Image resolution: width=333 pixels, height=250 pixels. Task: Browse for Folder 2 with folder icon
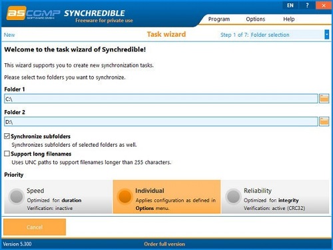[324, 121]
